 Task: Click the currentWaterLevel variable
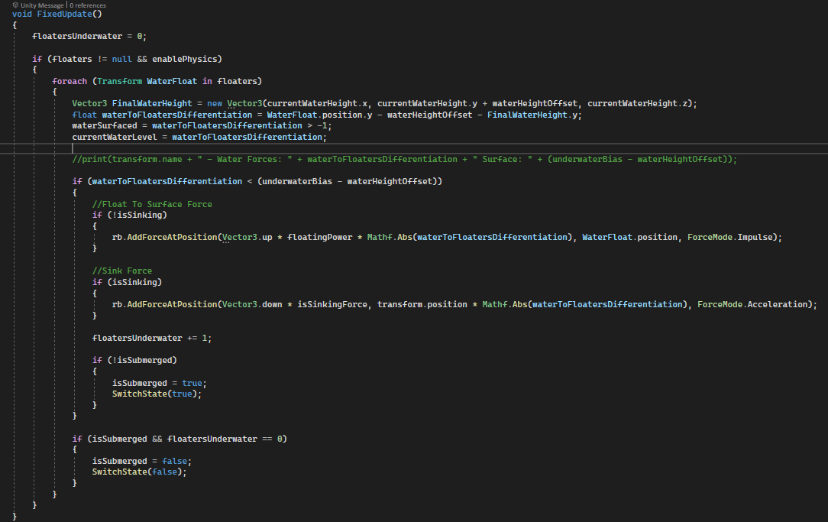click(115, 138)
